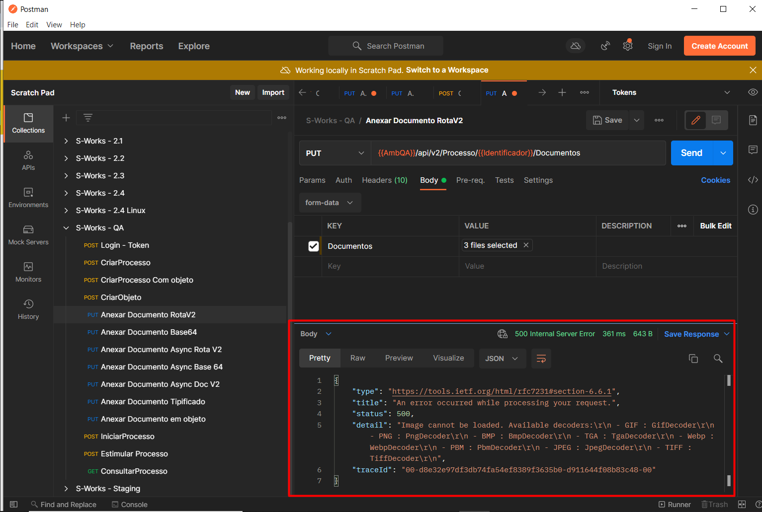Image resolution: width=762 pixels, height=512 pixels.
Task: Open the Environments sidebar panel
Action: (28, 198)
